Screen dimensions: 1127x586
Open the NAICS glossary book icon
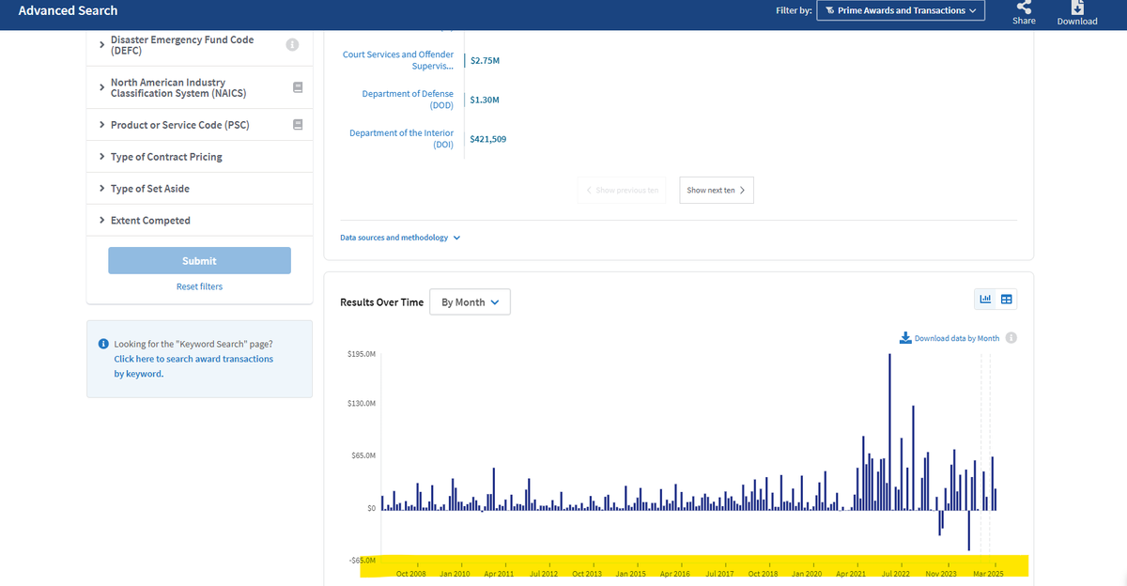pos(298,87)
